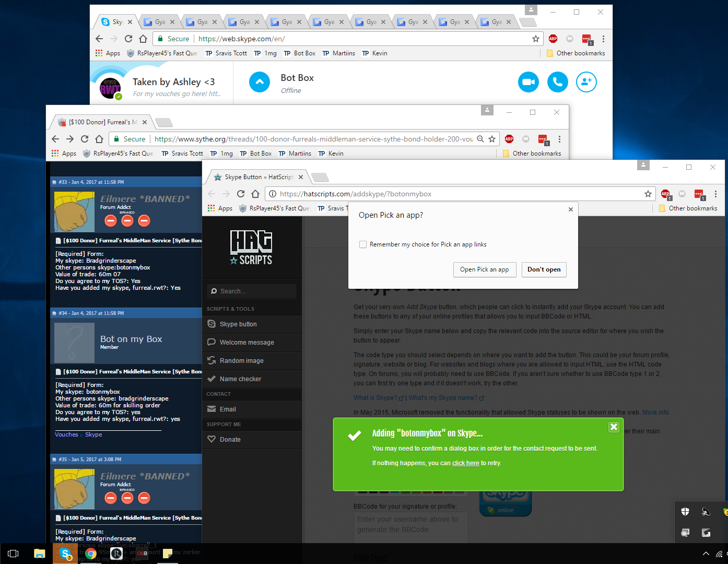Open Skype button in HatScripts sidebar
Viewport: 728px width, 564px height.
coord(252,324)
